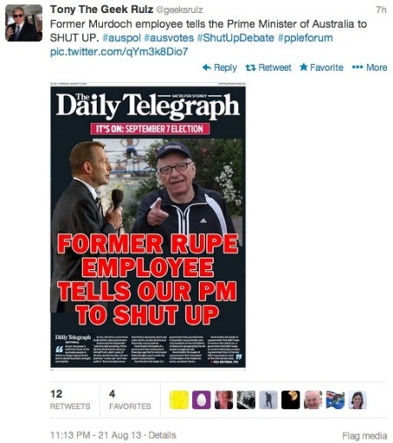Open Tony The Geek Rulz profile avatar

pyautogui.click(x=24, y=23)
